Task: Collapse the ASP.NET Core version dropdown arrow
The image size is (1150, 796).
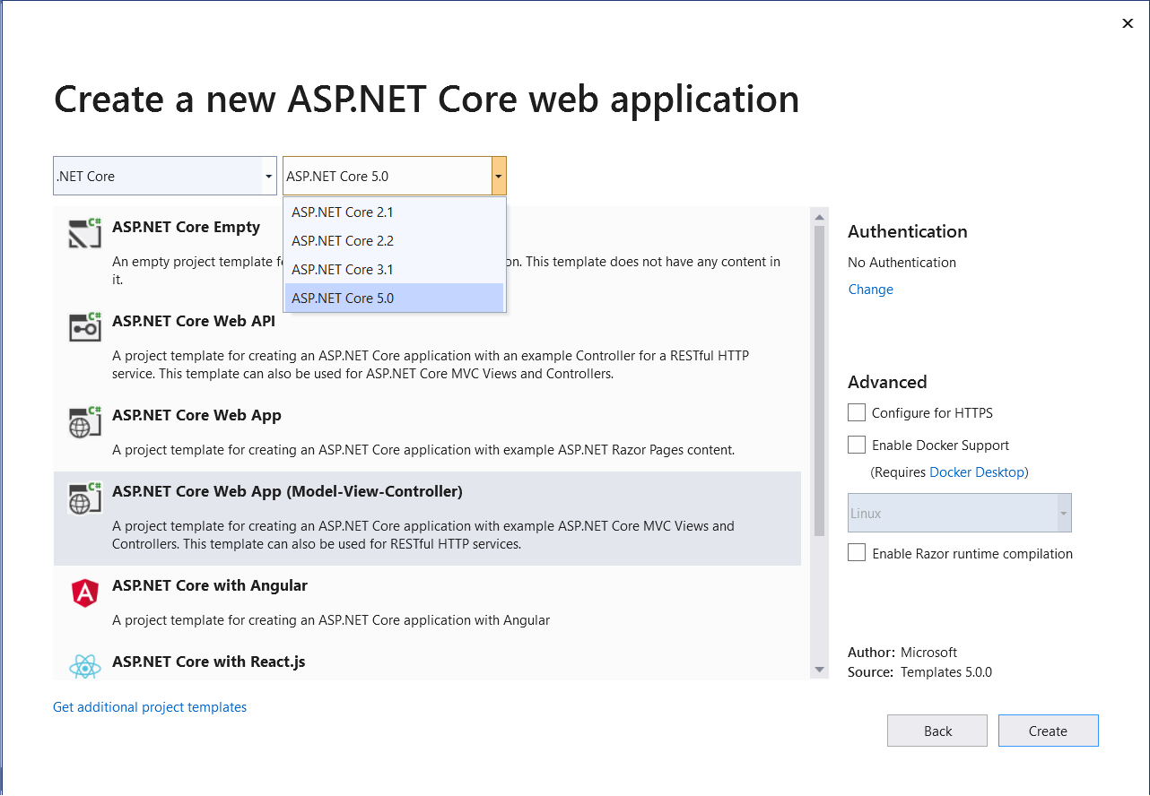Action: coord(499,176)
